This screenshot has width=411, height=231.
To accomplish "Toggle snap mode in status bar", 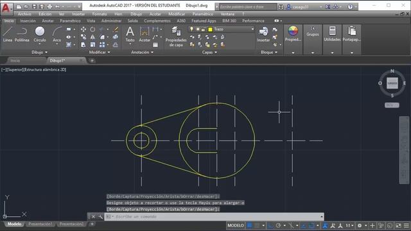I will click(257, 225).
